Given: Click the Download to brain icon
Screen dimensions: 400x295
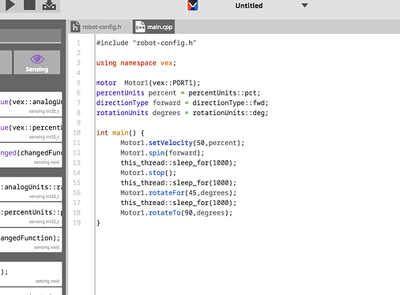Looking at the screenshot, I should point(49,5).
